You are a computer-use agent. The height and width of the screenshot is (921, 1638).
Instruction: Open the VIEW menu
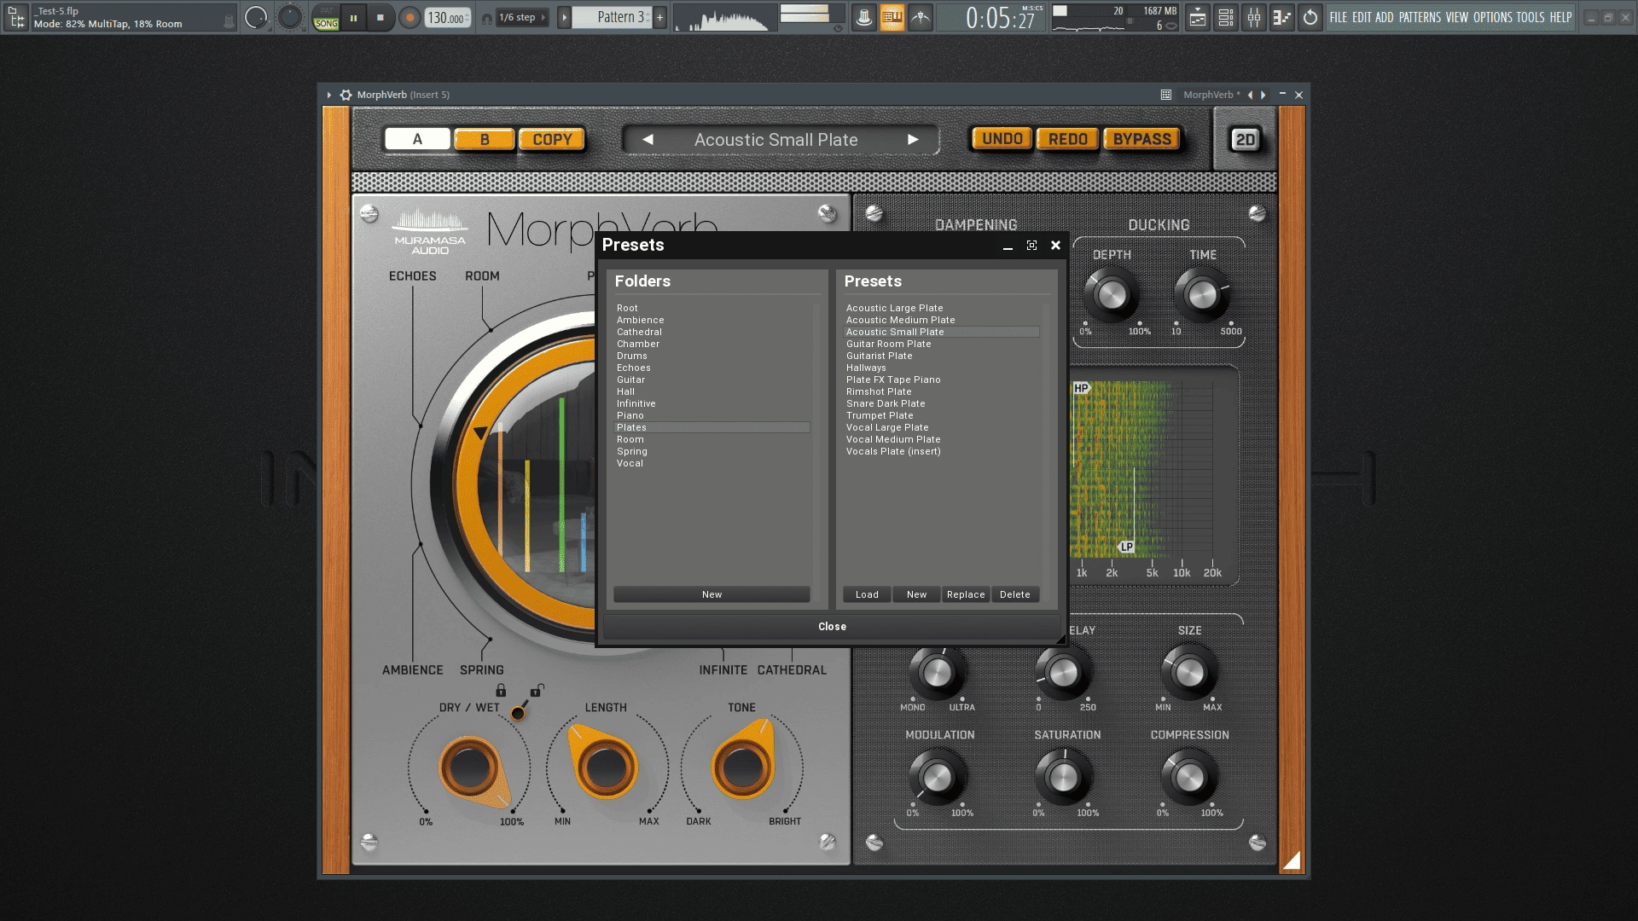[1457, 17]
